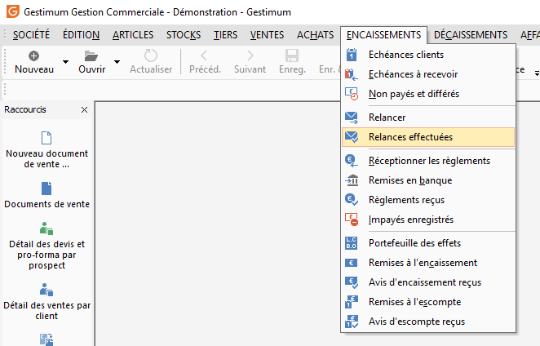Click the Réceptionner les règlements euro icon

[352, 161]
